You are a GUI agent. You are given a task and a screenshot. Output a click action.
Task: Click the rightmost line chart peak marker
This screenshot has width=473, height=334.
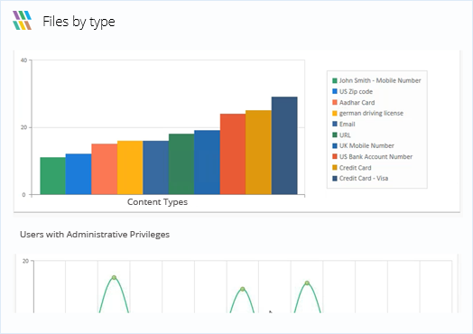307,283
